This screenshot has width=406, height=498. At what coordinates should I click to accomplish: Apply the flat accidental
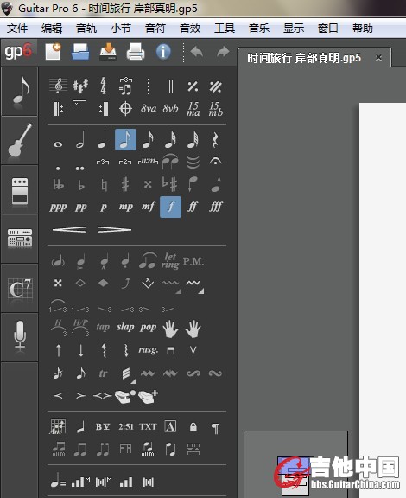pos(81,185)
